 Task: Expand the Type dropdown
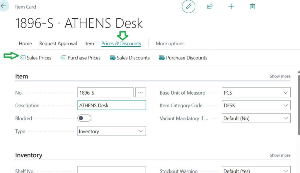tap(141, 131)
